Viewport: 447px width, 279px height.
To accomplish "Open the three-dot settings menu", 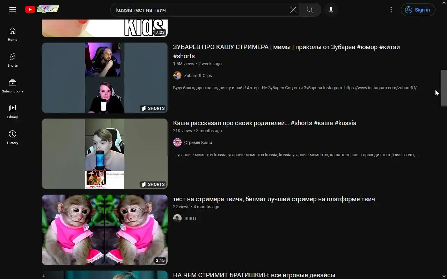I will tap(391, 10).
